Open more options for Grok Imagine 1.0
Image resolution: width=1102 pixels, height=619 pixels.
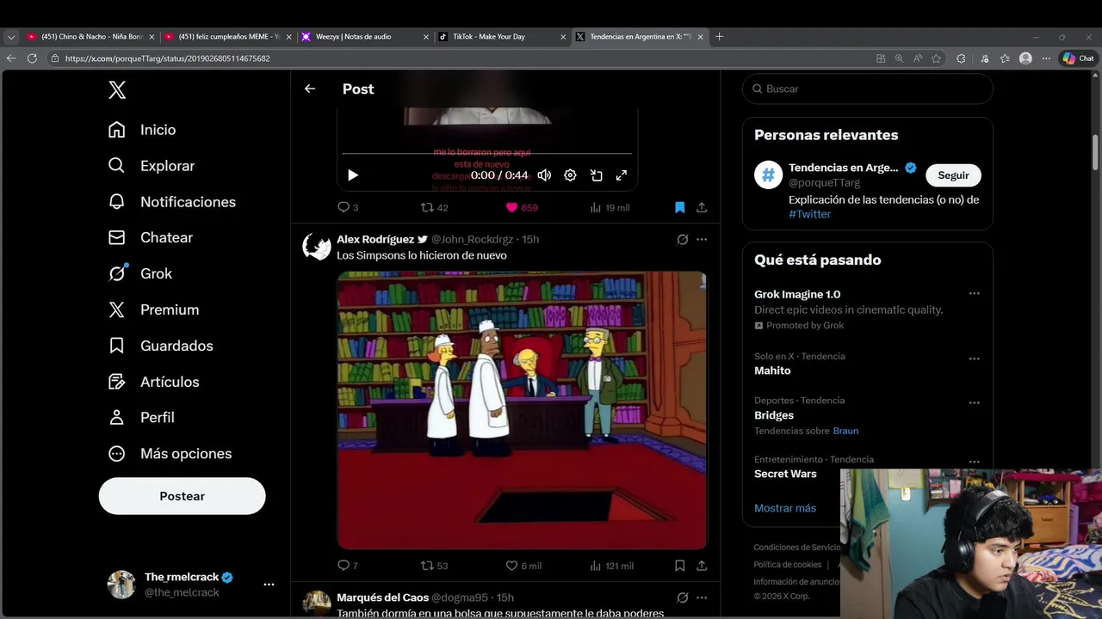point(974,294)
